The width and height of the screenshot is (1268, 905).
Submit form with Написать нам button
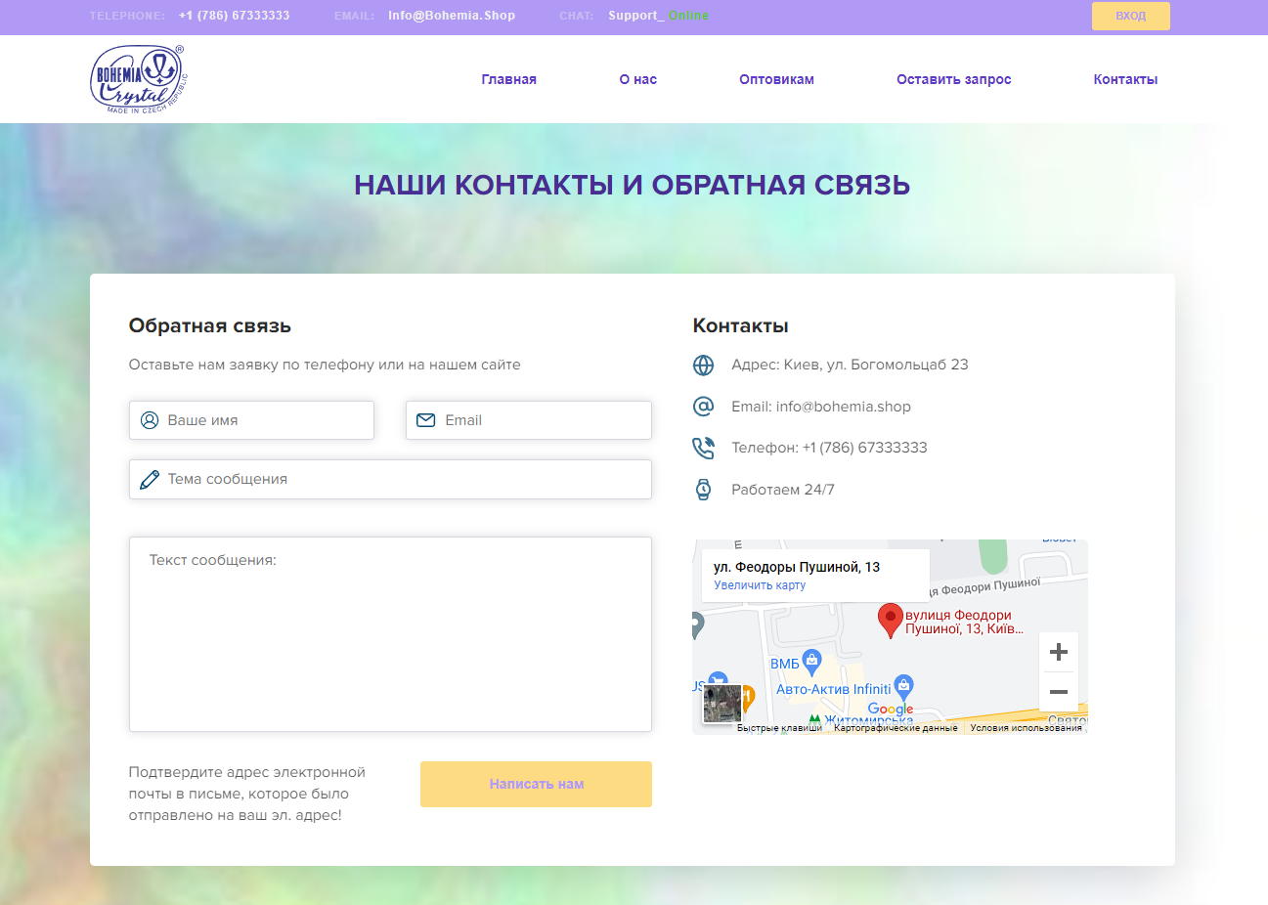(536, 784)
